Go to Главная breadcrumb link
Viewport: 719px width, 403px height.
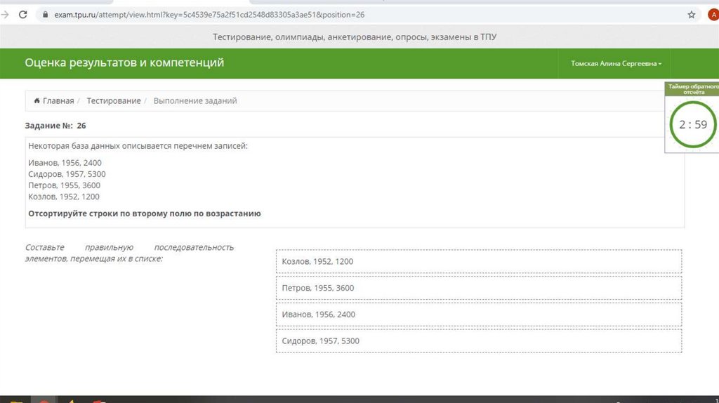[x=58, y=101]
